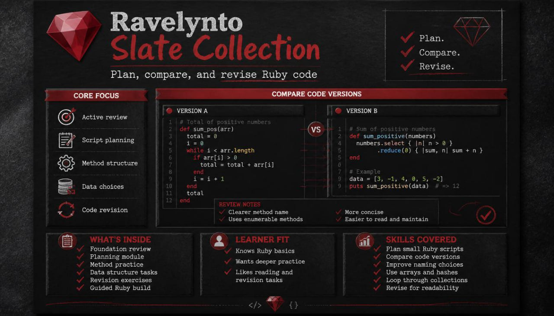Click the curly braces footer icon
554x316 pixels.
tap(294, 305)
